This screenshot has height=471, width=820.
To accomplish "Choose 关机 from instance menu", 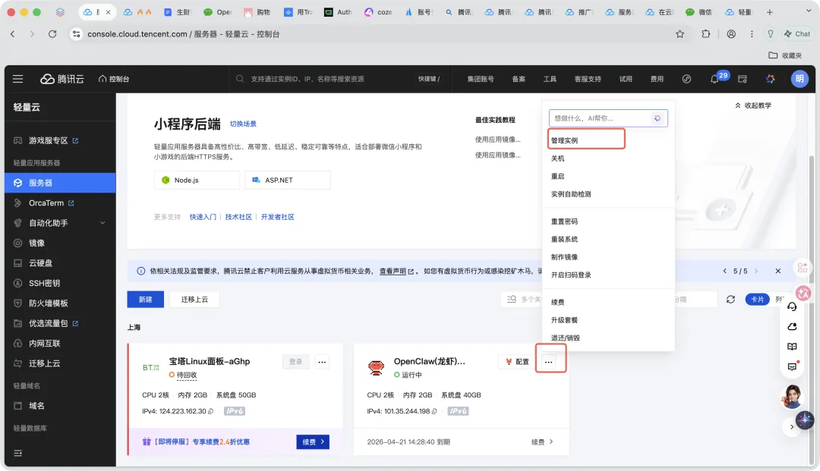I will pos(557,159).
